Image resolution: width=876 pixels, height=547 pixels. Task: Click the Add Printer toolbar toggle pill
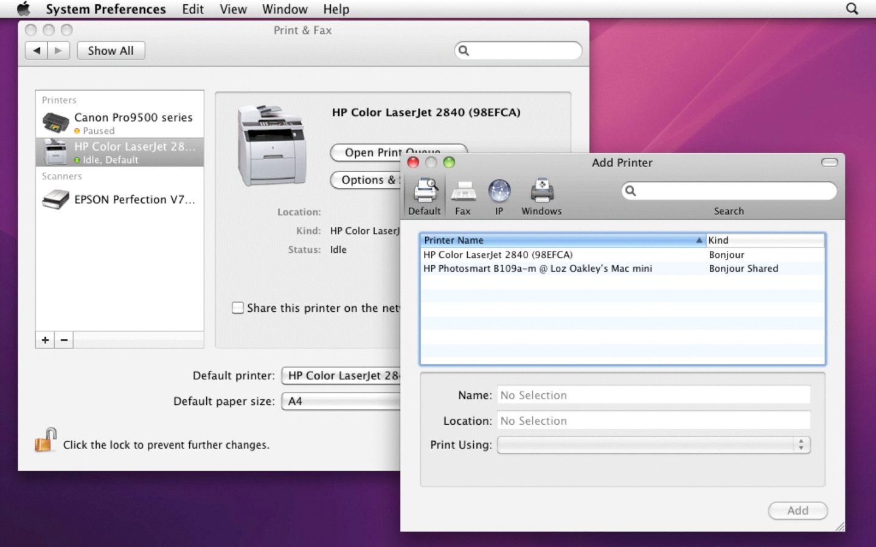tap(830, 162)
